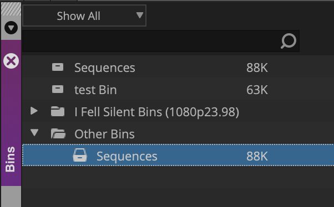Screen dimensions: 334x207
Task: Click the open bin icon in highlighted row
Action: tap(80, 155)
